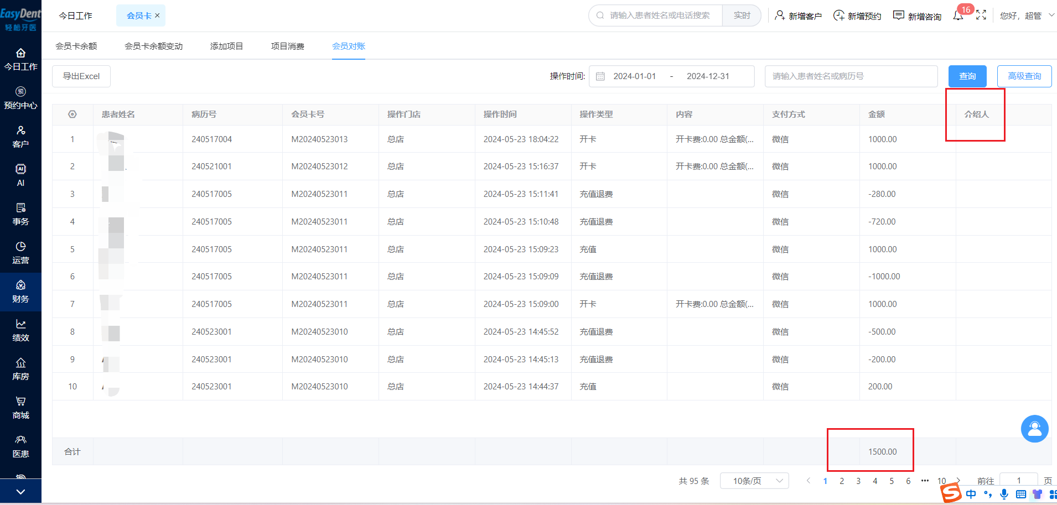Click the 实时 search button

pyautogui.click(x=742, y=15)
